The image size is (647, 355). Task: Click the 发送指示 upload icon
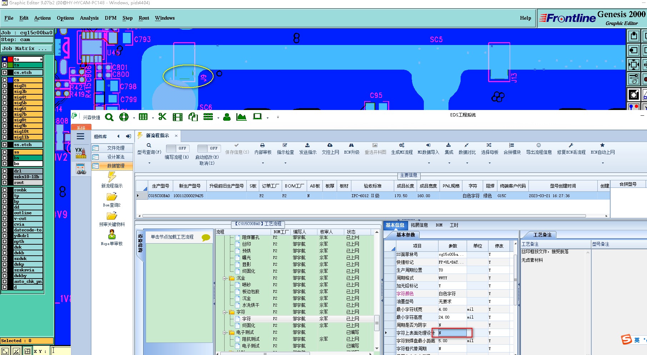pos(307,145)
